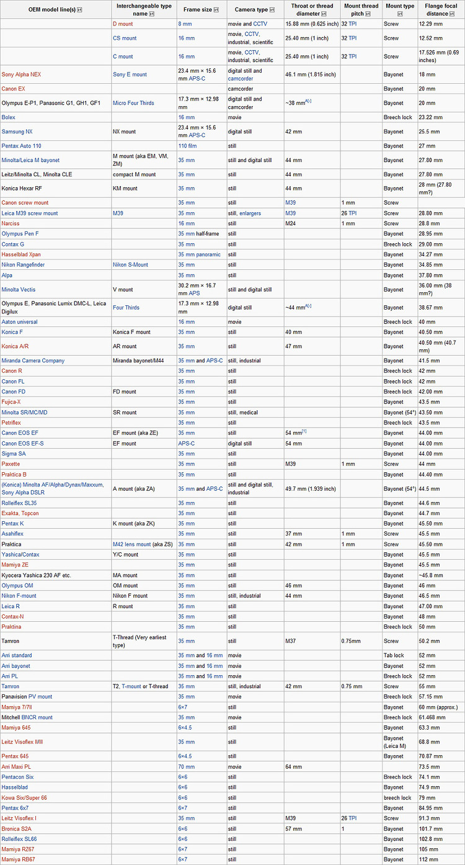Open the Canon FD link
This screenshot has height=865, width=465.
point(14,392)
